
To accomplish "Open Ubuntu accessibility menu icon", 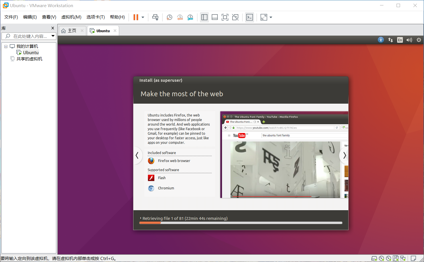I will click(381, 40).
